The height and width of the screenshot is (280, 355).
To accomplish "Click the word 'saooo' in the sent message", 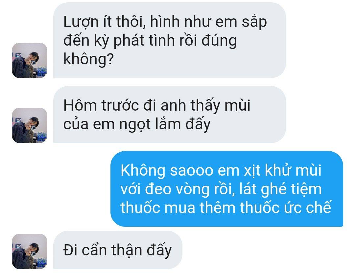I will [x=192, y=171].
